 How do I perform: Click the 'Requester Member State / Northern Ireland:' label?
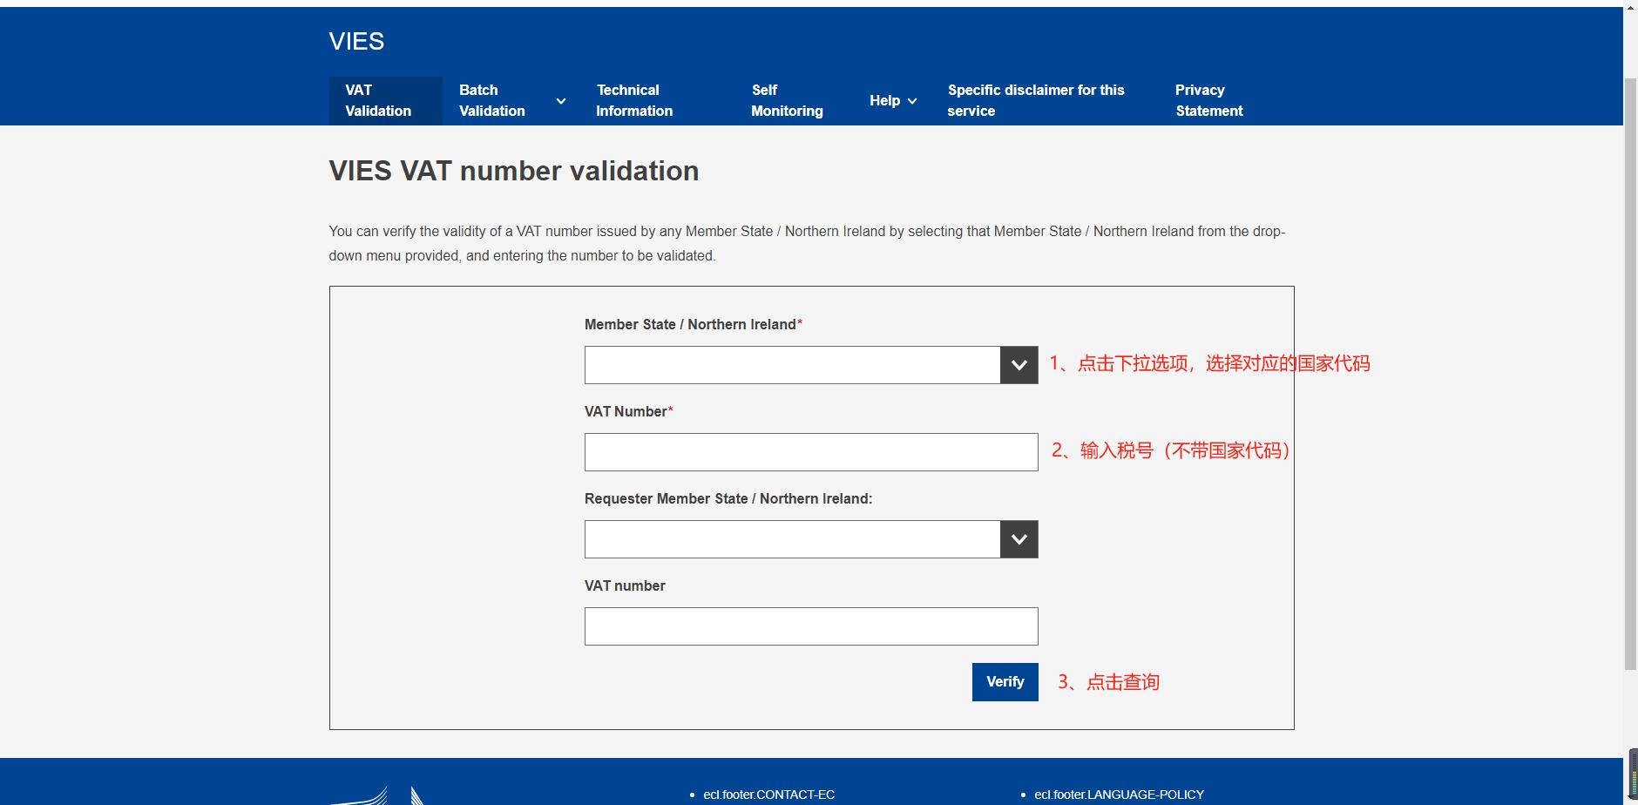point(728,498)
